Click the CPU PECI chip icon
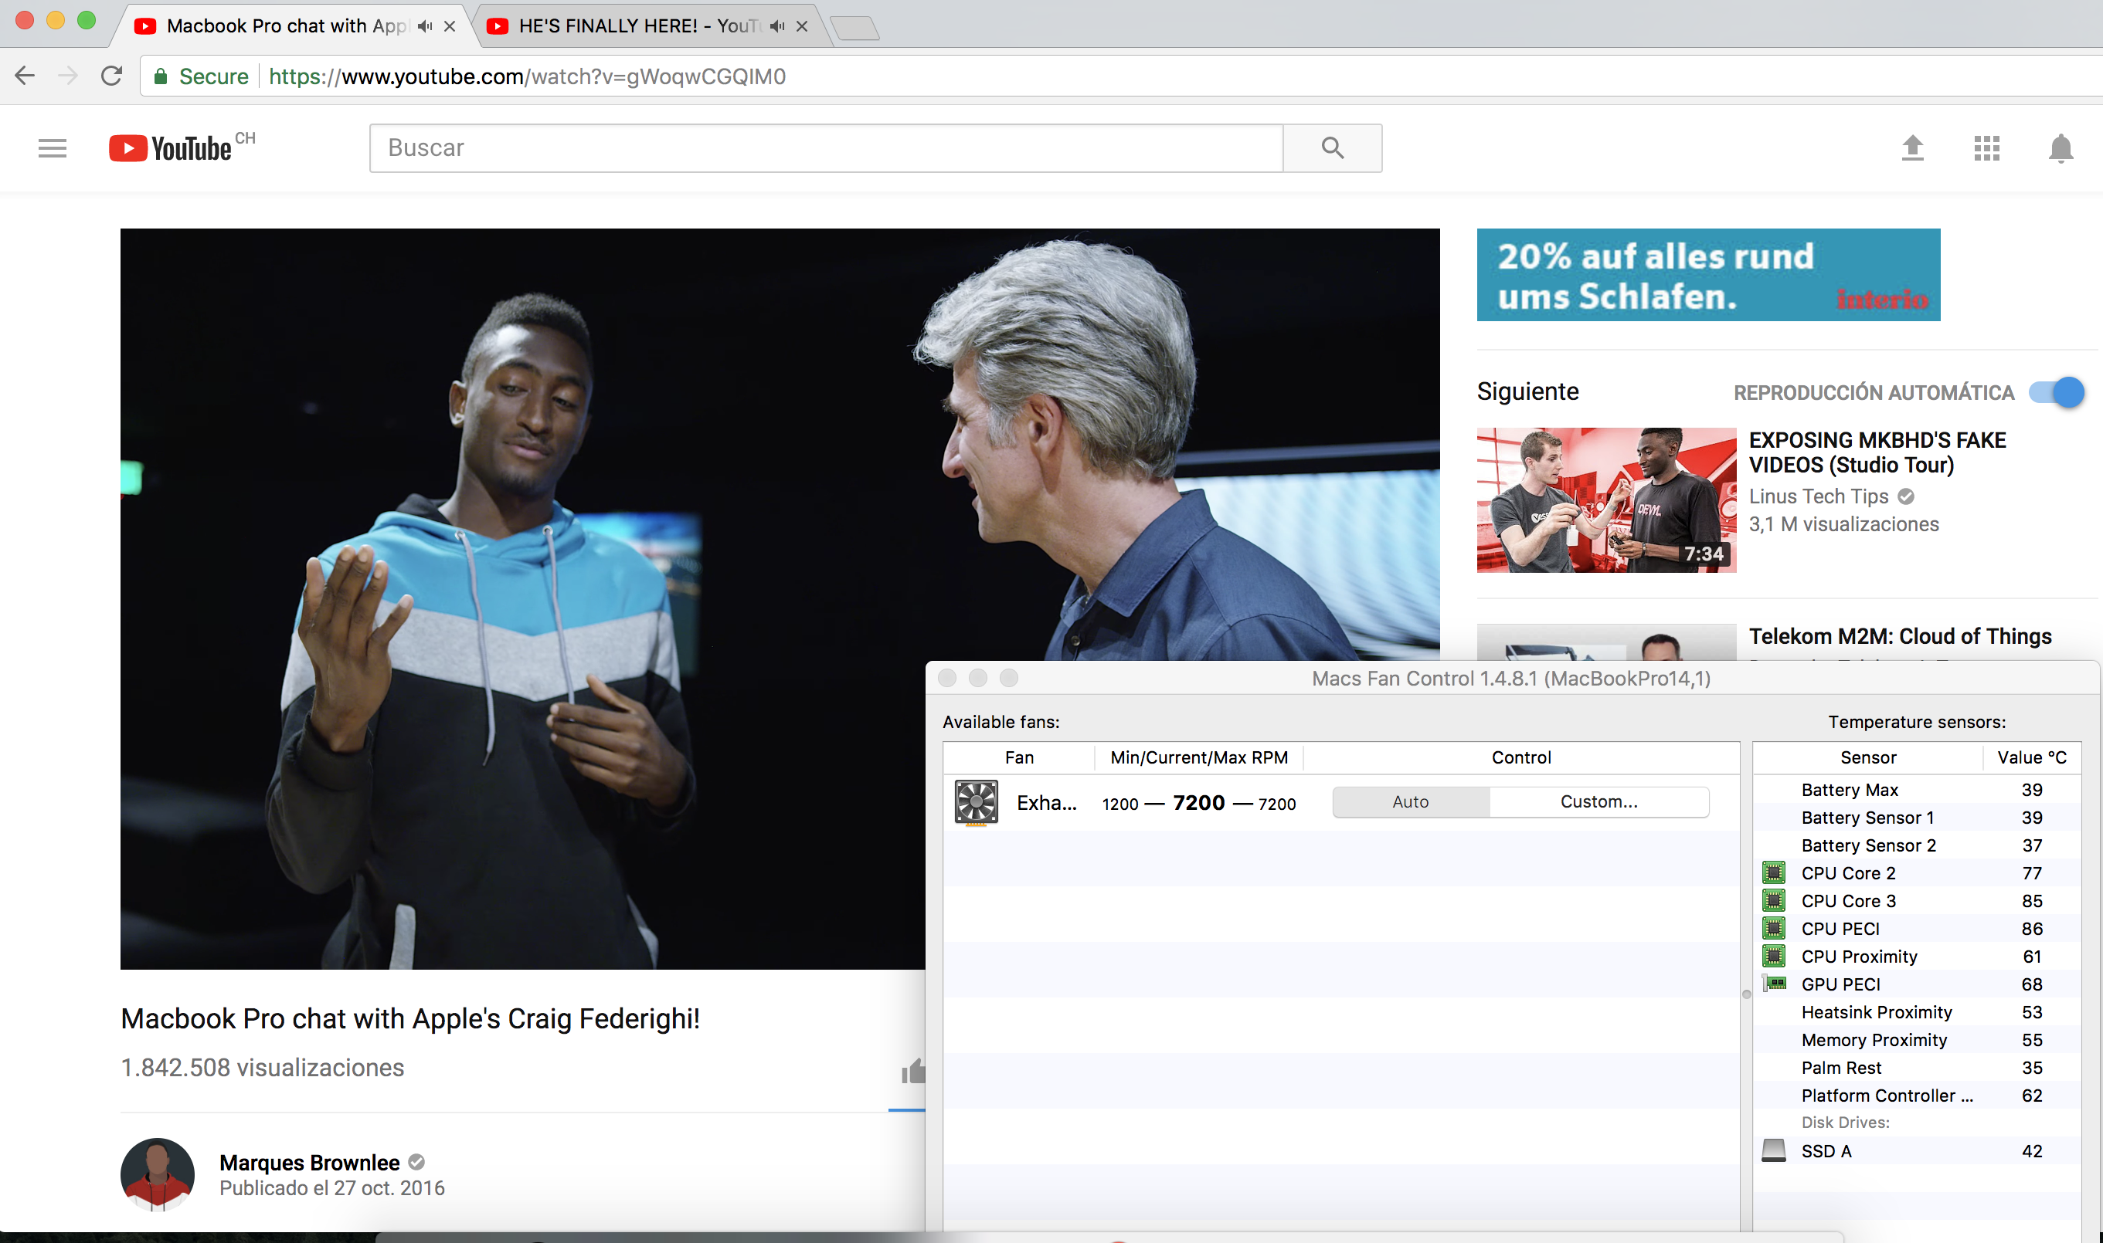This screenshot has height=1243, width=2103. 1774,928
